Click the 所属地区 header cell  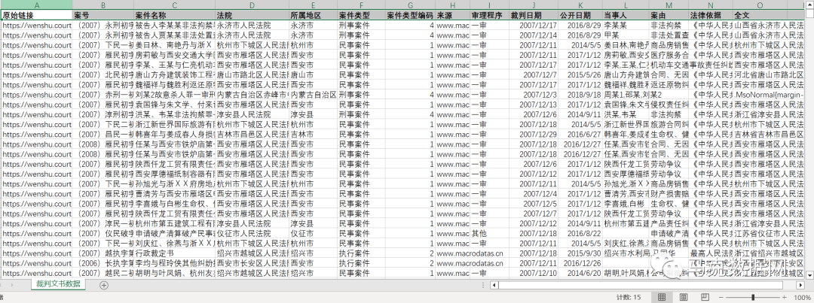pos(313,15)
